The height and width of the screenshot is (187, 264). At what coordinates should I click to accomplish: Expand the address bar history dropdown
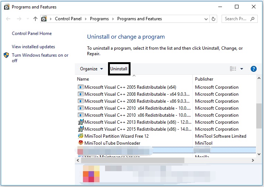[x=206, y=19]
